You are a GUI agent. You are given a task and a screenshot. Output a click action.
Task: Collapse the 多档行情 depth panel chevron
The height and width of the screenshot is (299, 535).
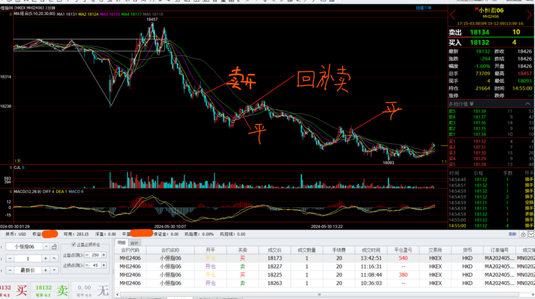tap(527, 104)
